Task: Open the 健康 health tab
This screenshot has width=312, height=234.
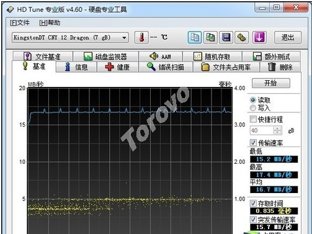Action: (x=118, y=67)
